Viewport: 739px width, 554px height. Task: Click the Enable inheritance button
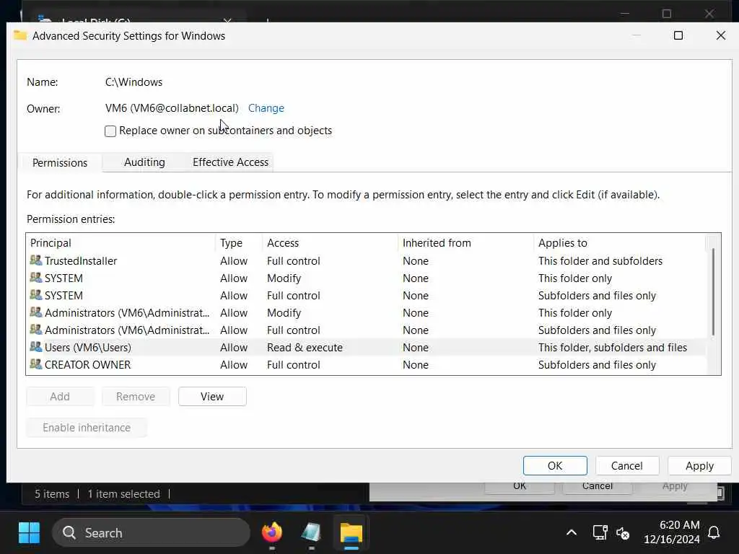[87, 427]
